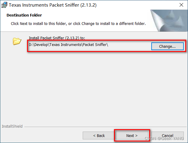Click the 'Geek YANG' watermark name
Viewport: 188px width, 143px height.
(174, 138)
